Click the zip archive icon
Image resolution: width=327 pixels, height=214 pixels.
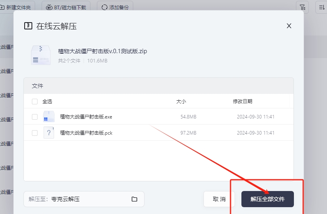(41, 55)
